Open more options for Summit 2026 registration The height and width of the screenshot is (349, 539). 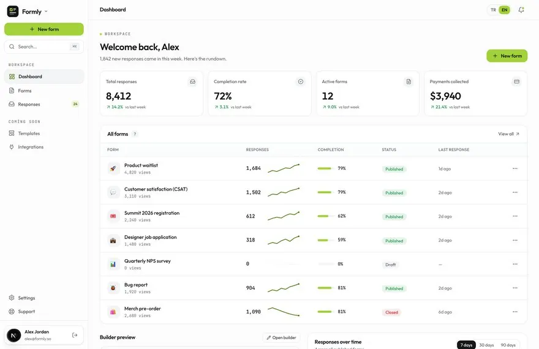pos(515,216)
